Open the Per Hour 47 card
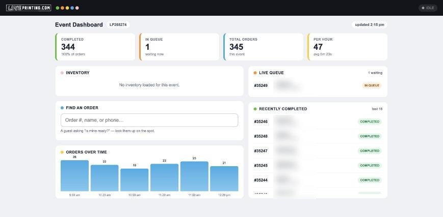 pyautogui.click(x=348, y=47)
